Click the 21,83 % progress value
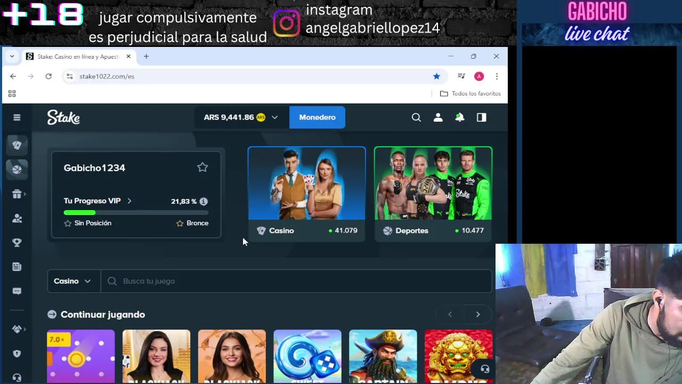 click(184, 202)
